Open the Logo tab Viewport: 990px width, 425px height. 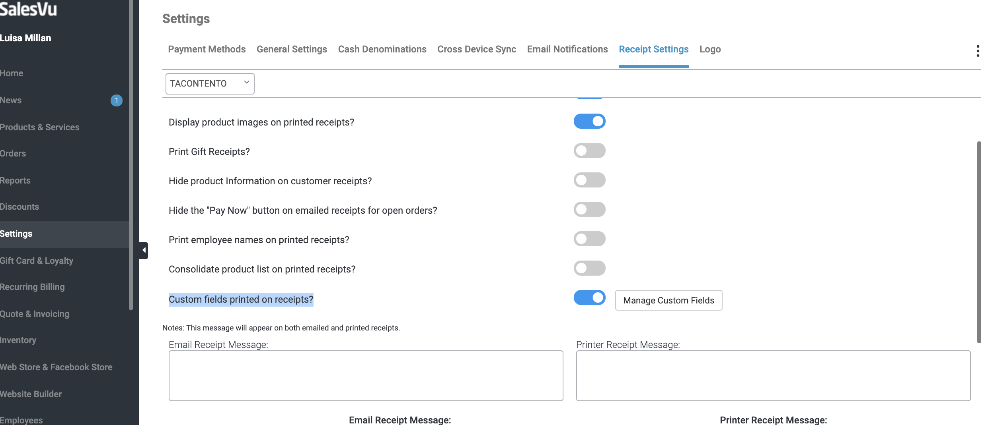point(710,49)
